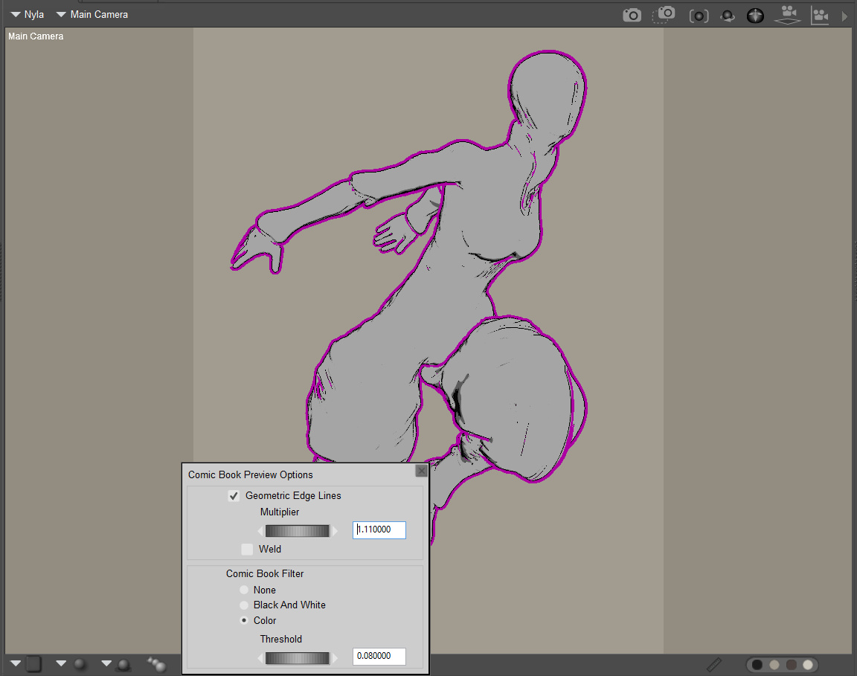The width and height of the screenshot is (857, 676).
Task: Click the orbit sphere rotate icon
Action: point(728,16)
